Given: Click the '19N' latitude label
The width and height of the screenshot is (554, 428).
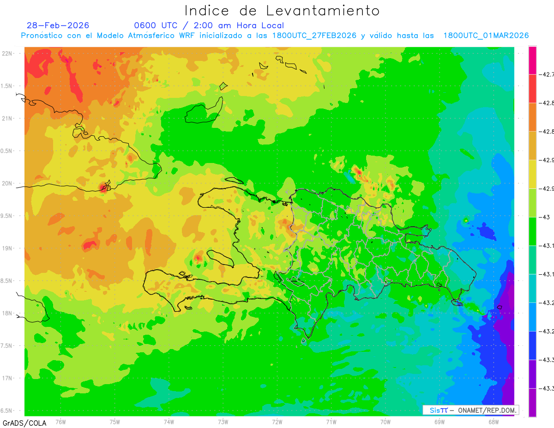Looking at the screenshot, I should click(x=7, y=248).
